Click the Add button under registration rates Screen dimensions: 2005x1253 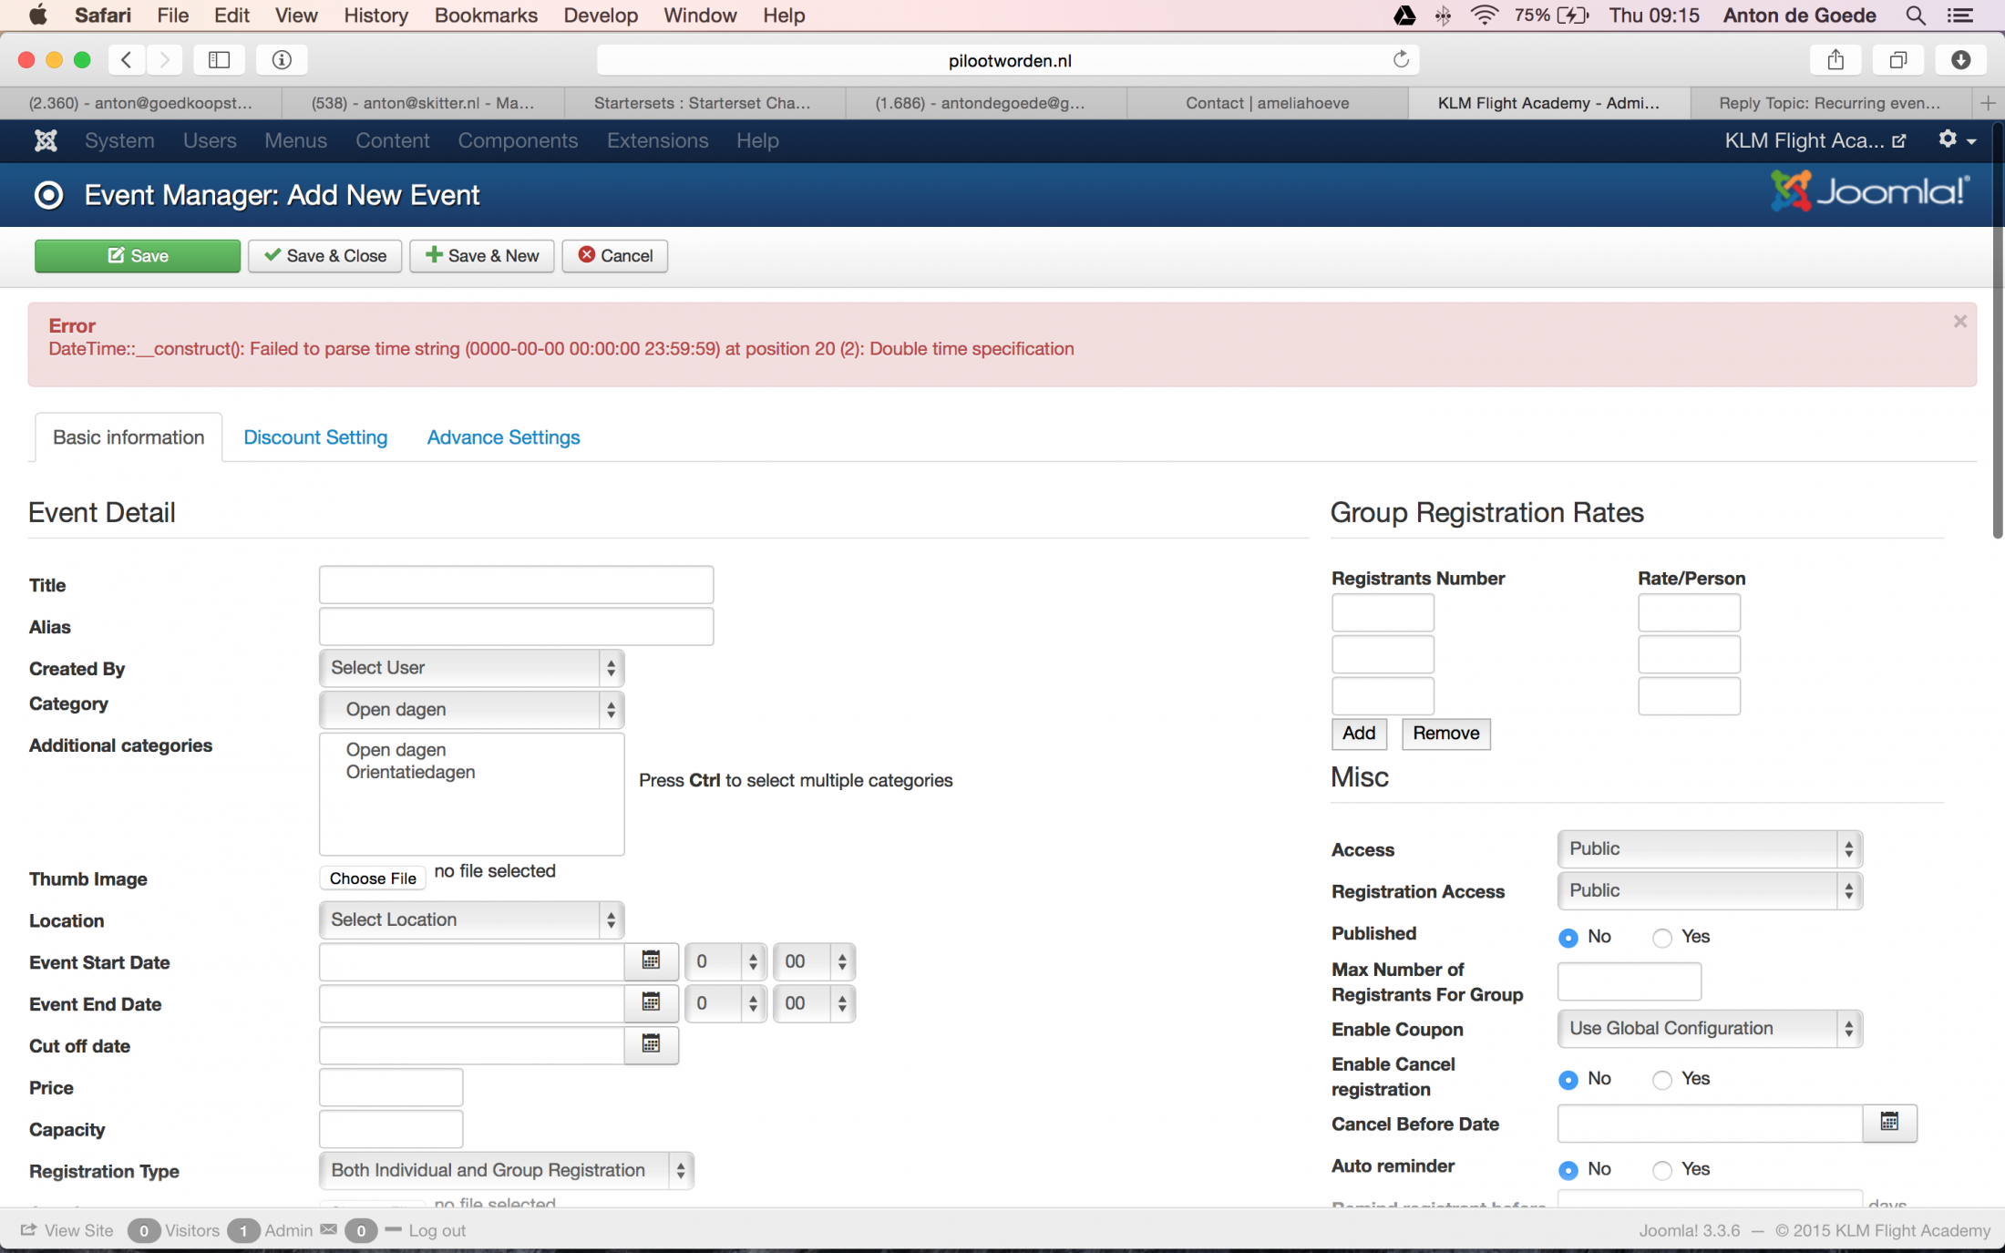[1358, 734]
